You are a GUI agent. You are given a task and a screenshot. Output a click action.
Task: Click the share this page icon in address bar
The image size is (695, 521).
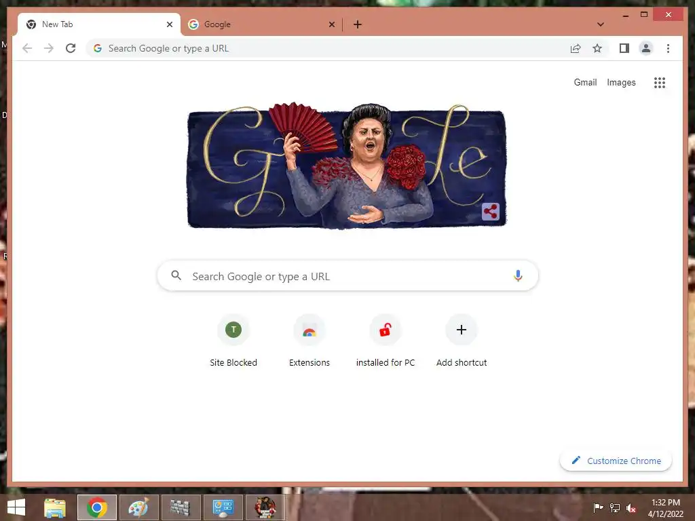click(x=576, y=48)
